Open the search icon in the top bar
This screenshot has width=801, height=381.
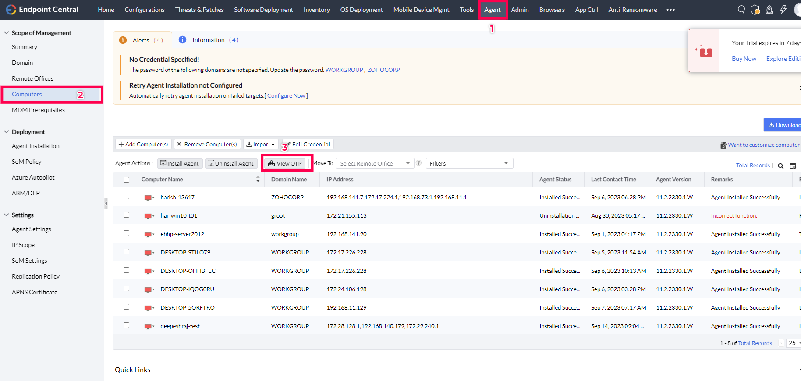tap(741, 10)
